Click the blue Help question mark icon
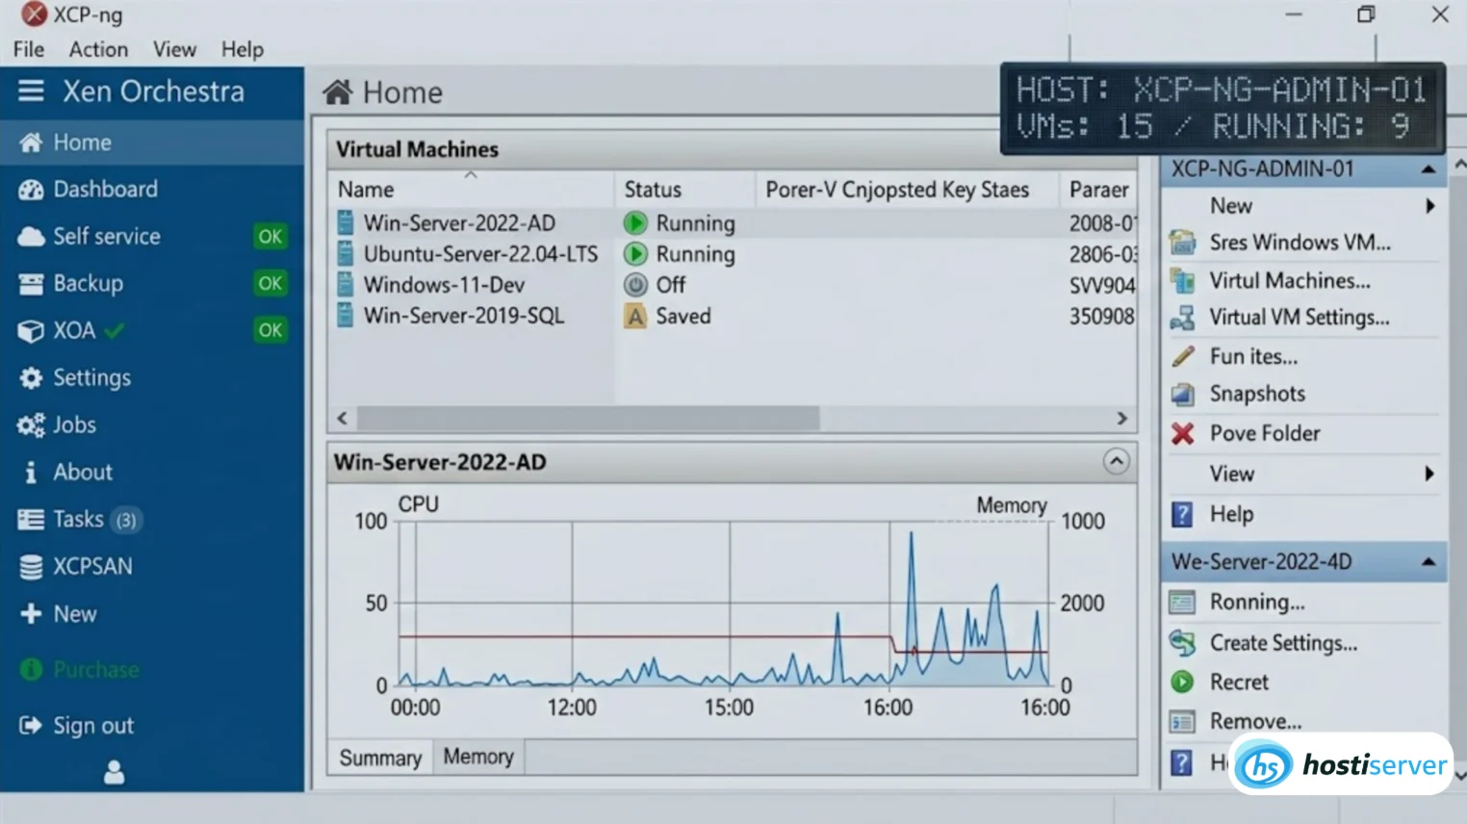Screen dimensions: 1467x824 coord(1182,514)
